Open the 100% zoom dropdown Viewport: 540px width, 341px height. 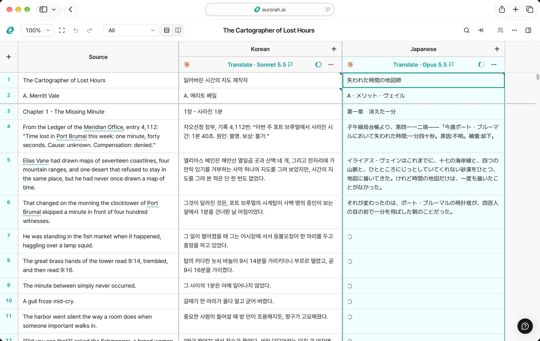[37, 31]
